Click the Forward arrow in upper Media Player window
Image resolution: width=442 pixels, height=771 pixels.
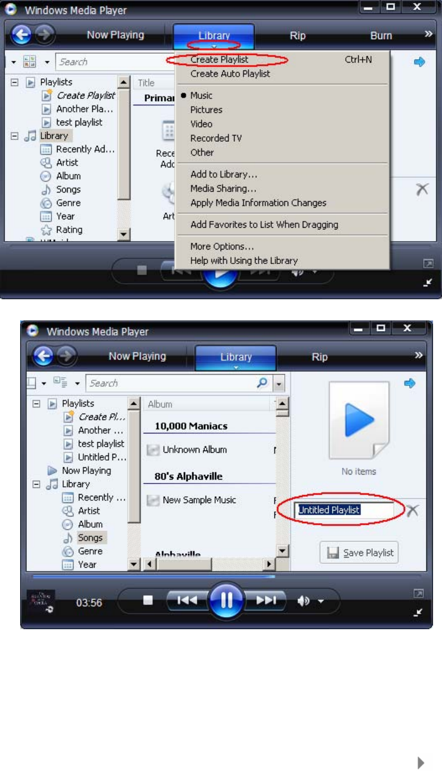pyautogui.click(x=44, y=36)
